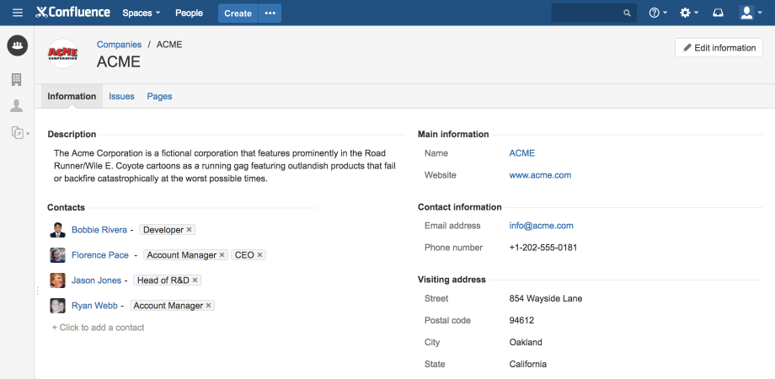The height and width of the screenshot is (379, 775).
Task: Open the www.acme.com website link
Action: (540, 175)
